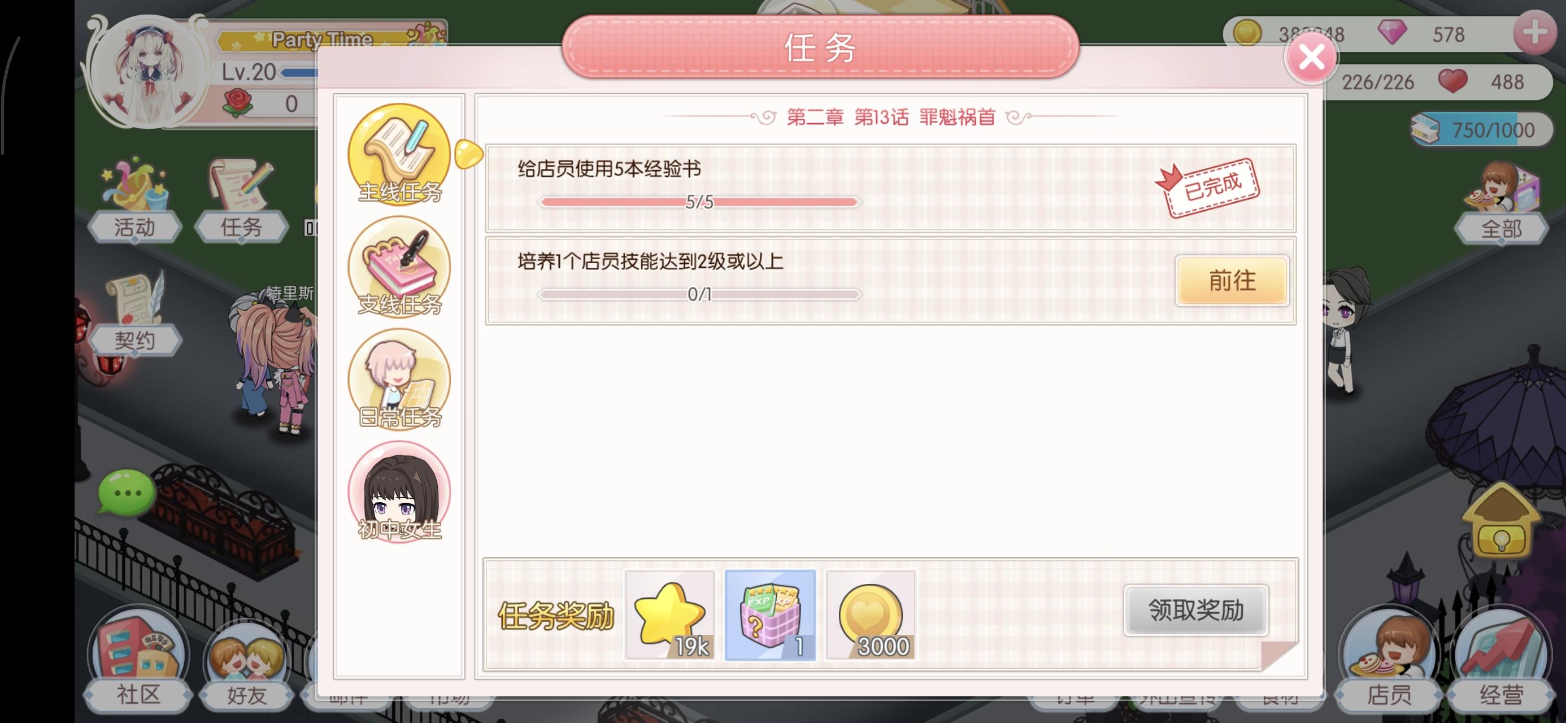The width and height of the screenshot is (1566, 723).
Task: Switch to the 主线任务 tab
Action: tap(399, 154)
